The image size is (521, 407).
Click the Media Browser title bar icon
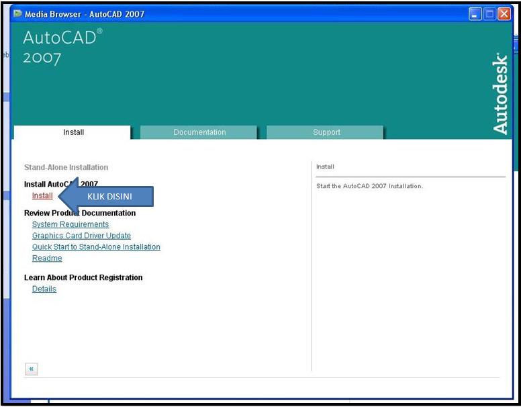(17, 14)
